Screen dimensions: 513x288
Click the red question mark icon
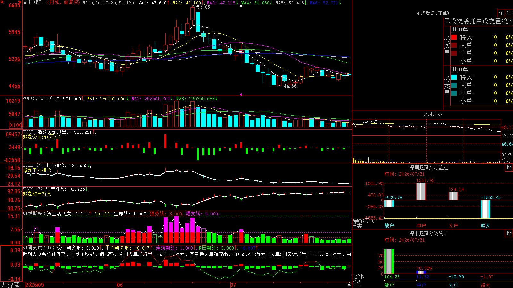pyautogui.click(x=20, y=2)
